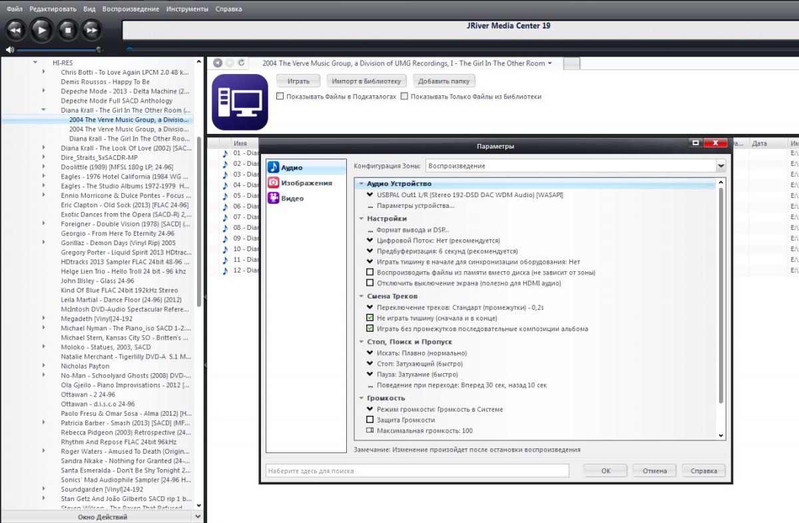
Task: Collapse the Громкость section
Action: coord(362,398)
